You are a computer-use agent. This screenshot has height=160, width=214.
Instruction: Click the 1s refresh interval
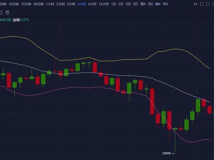[195, 4]
